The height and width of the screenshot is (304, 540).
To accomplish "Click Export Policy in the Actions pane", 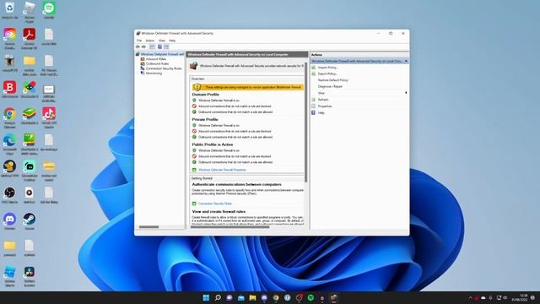I will tap(327, 73).
